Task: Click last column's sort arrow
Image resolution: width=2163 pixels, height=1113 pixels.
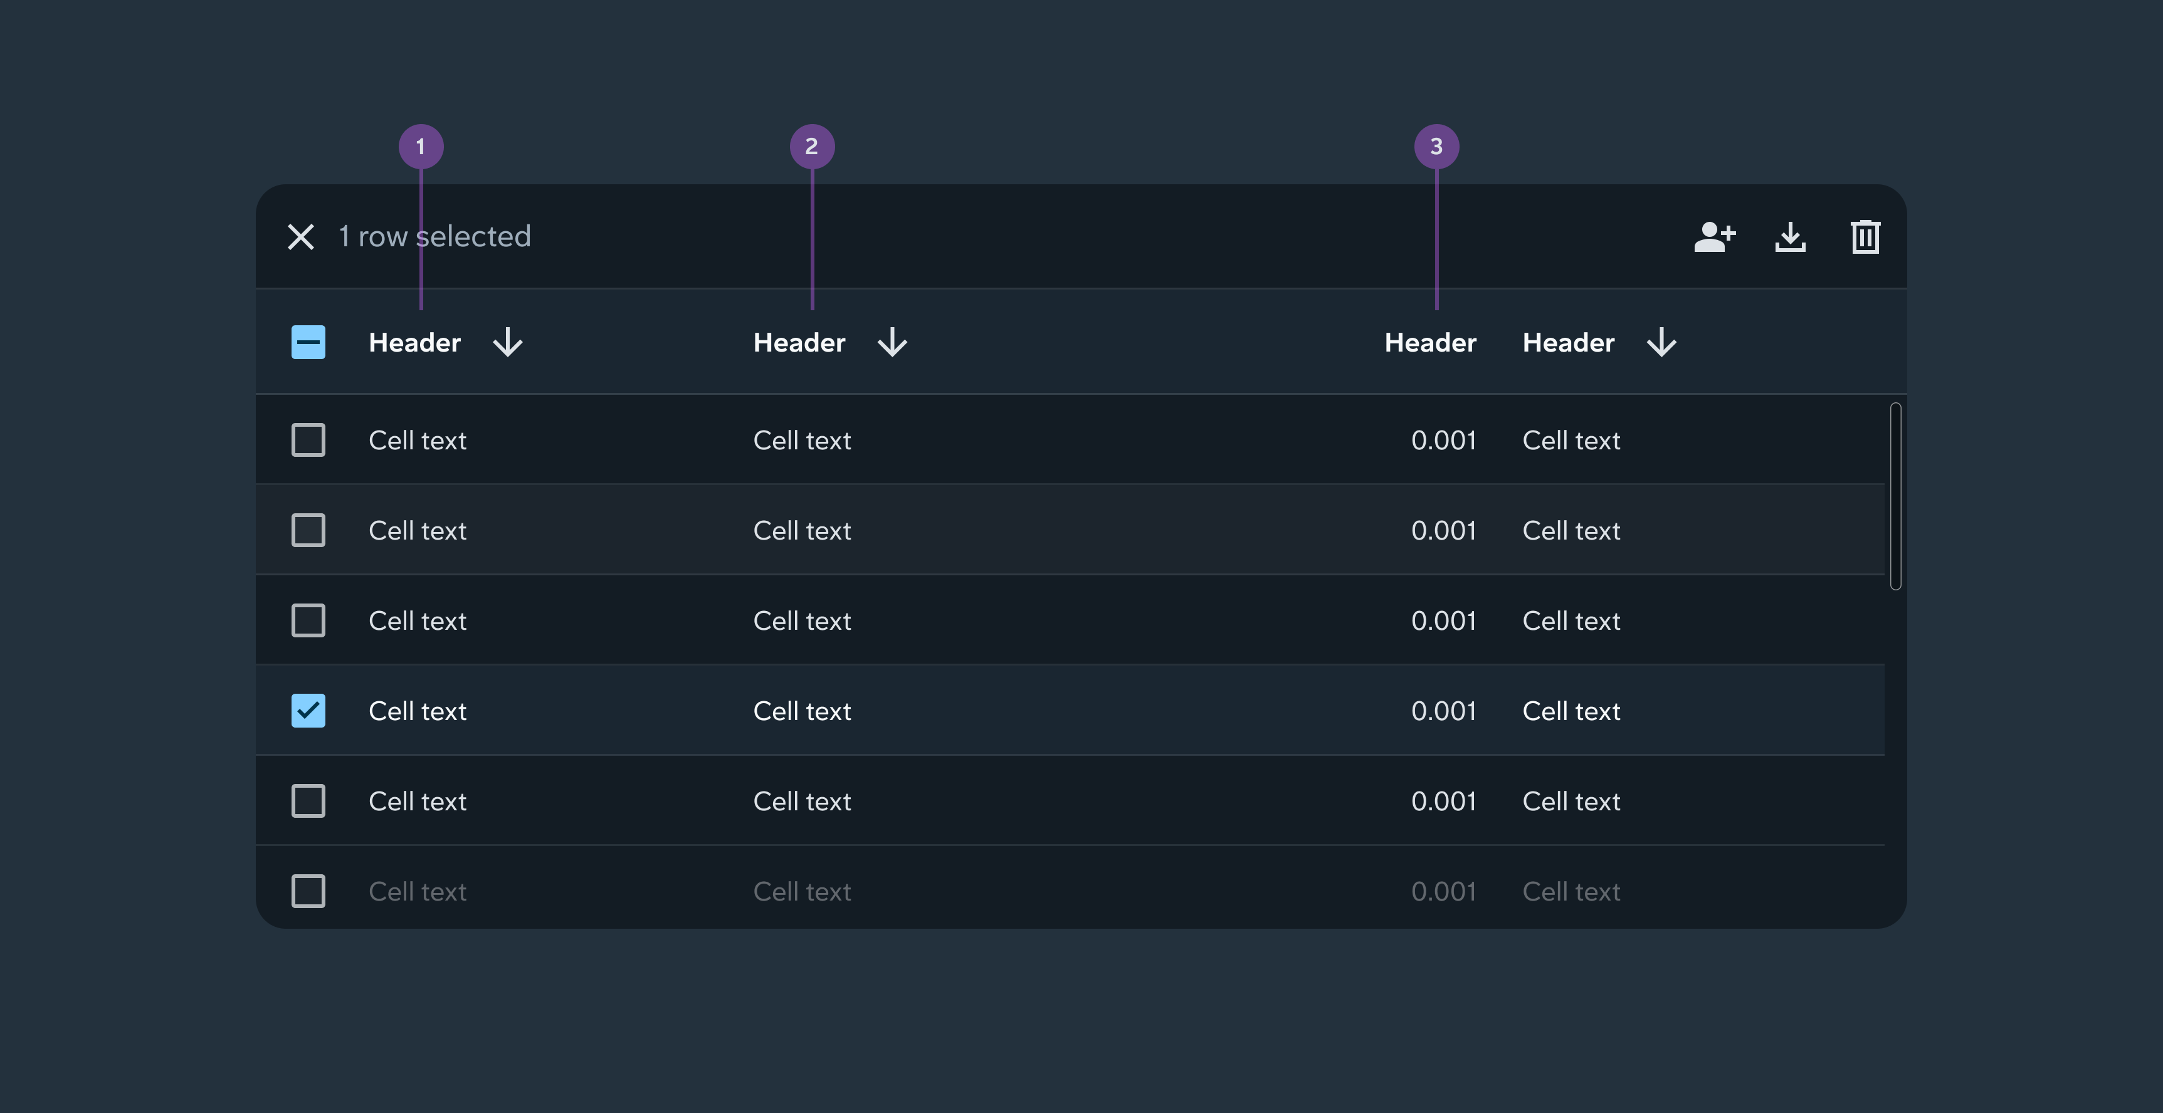Action: point(1661,342)
